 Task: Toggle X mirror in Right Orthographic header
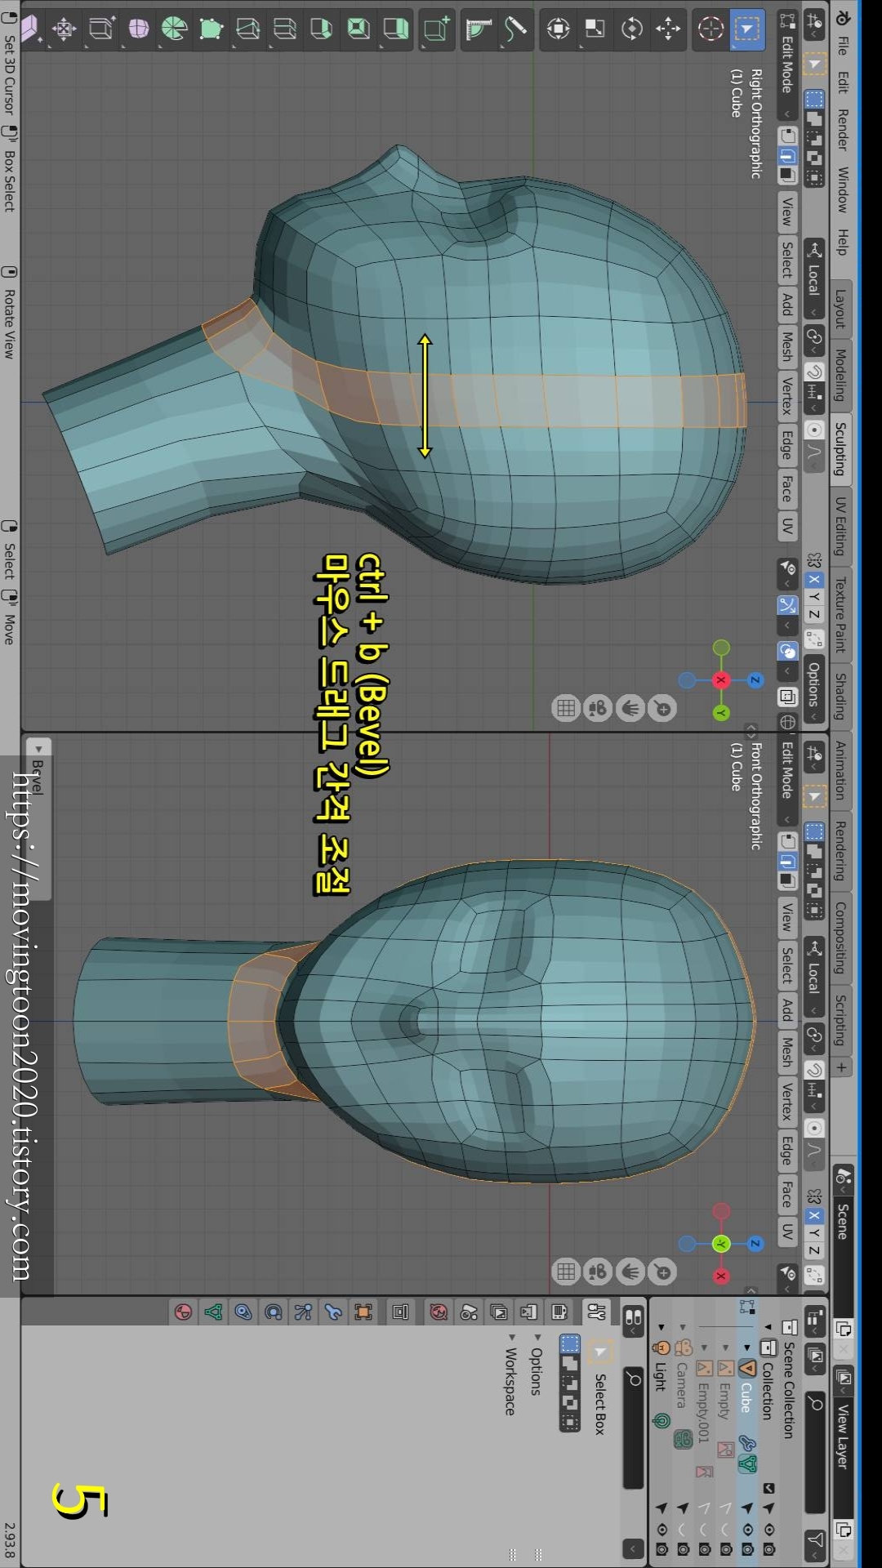click(814, 580)
